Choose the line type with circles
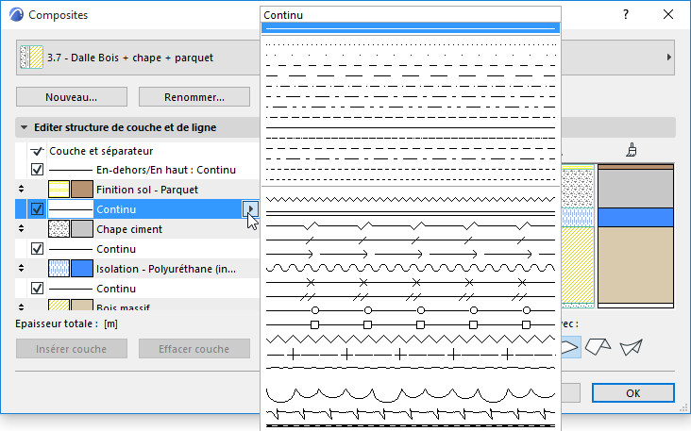Viewport: 691px width, 431px height. [411, 310]
